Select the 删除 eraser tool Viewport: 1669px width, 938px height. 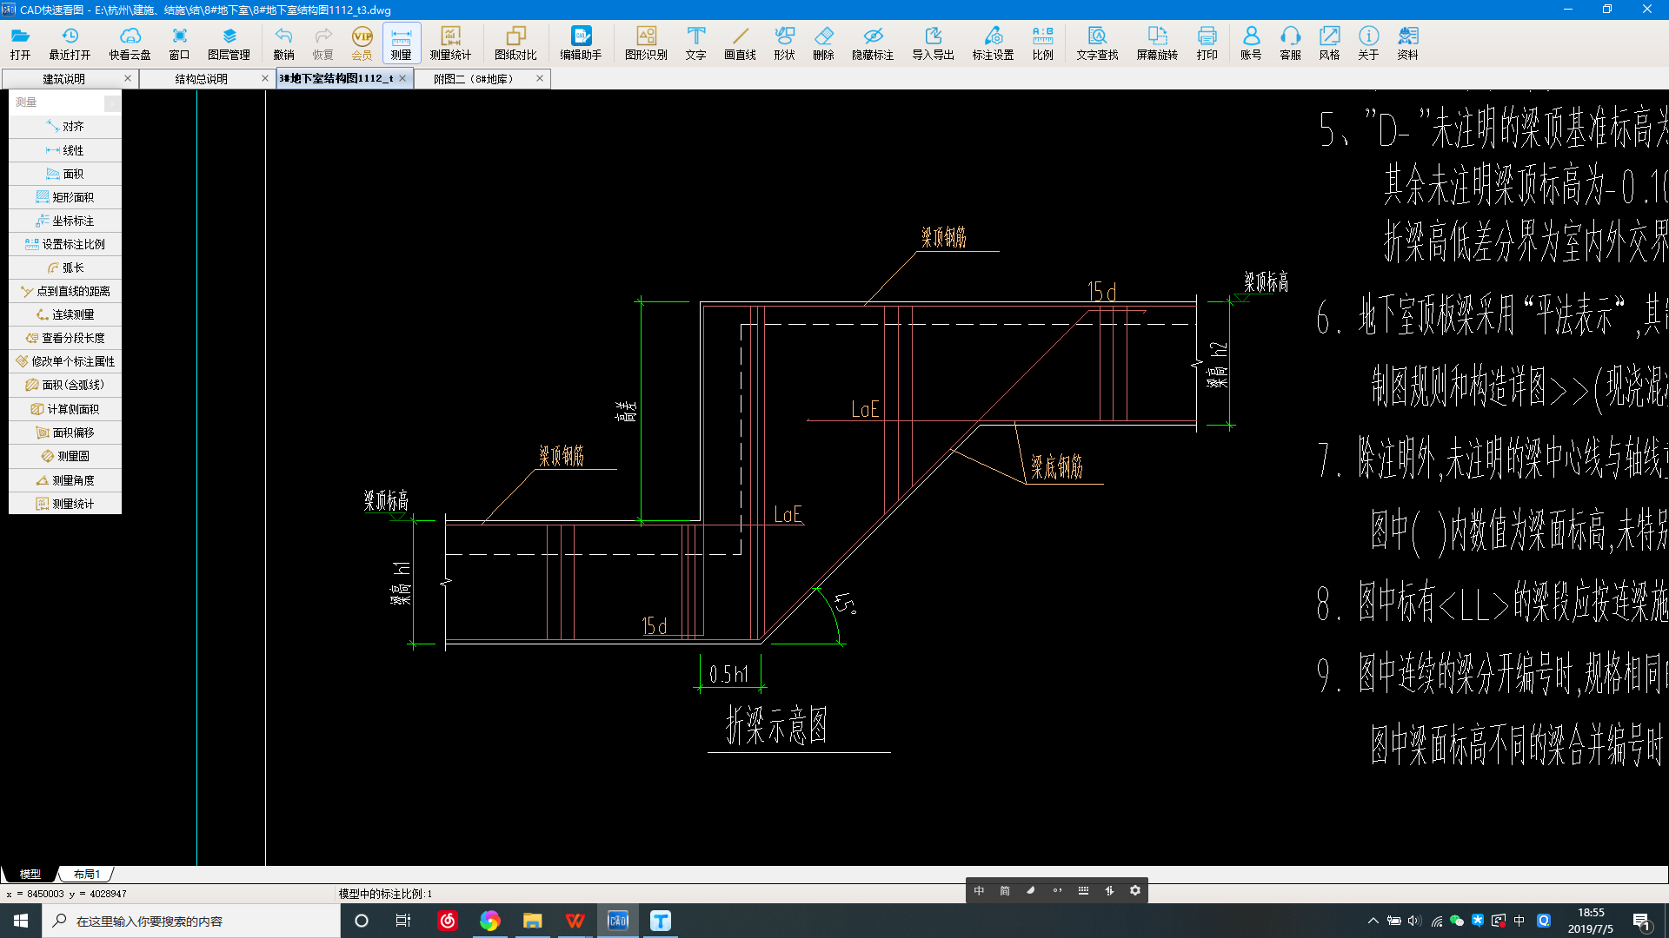point(823,43)
